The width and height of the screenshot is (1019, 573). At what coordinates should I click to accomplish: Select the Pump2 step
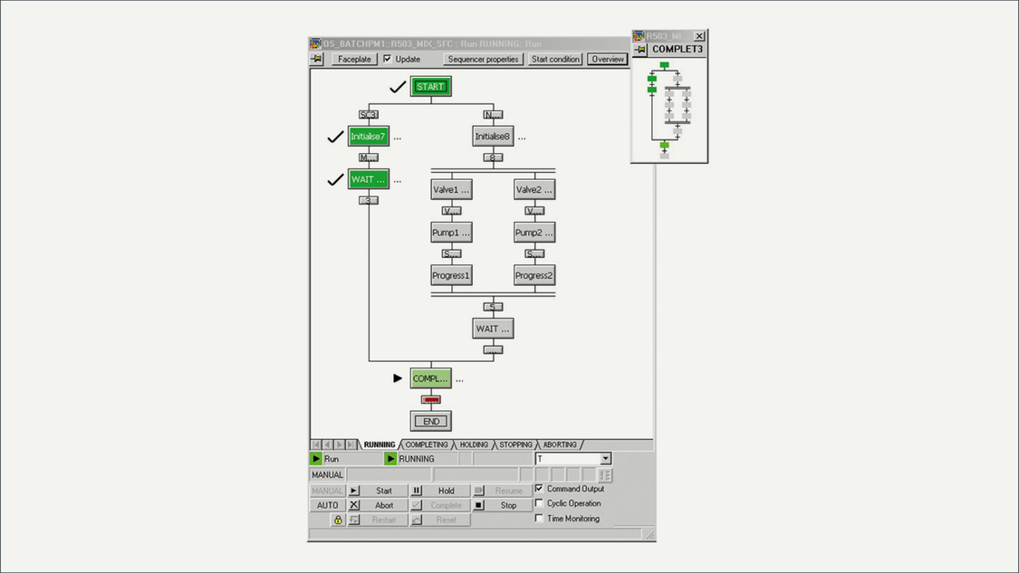click(x=534, y=233)
